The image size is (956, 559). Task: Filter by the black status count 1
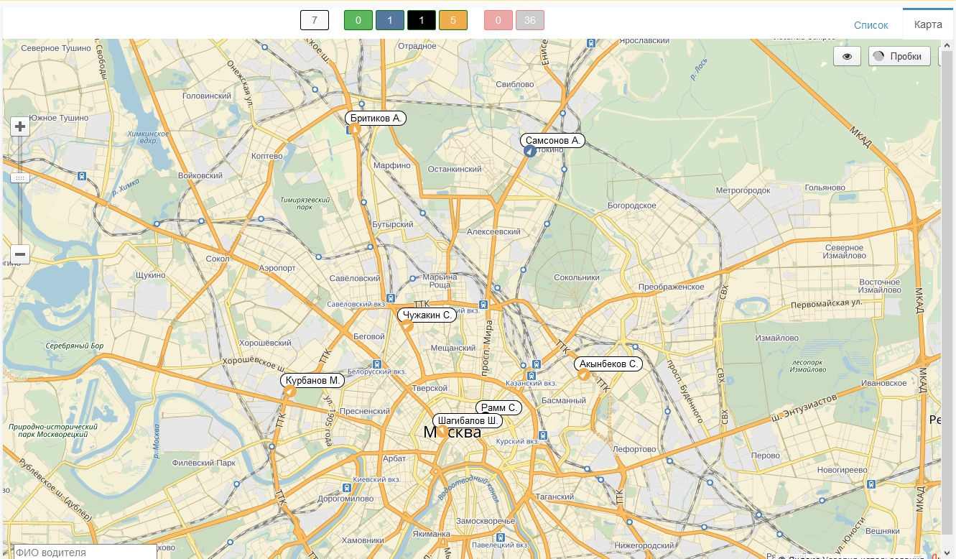coord(422,20)
